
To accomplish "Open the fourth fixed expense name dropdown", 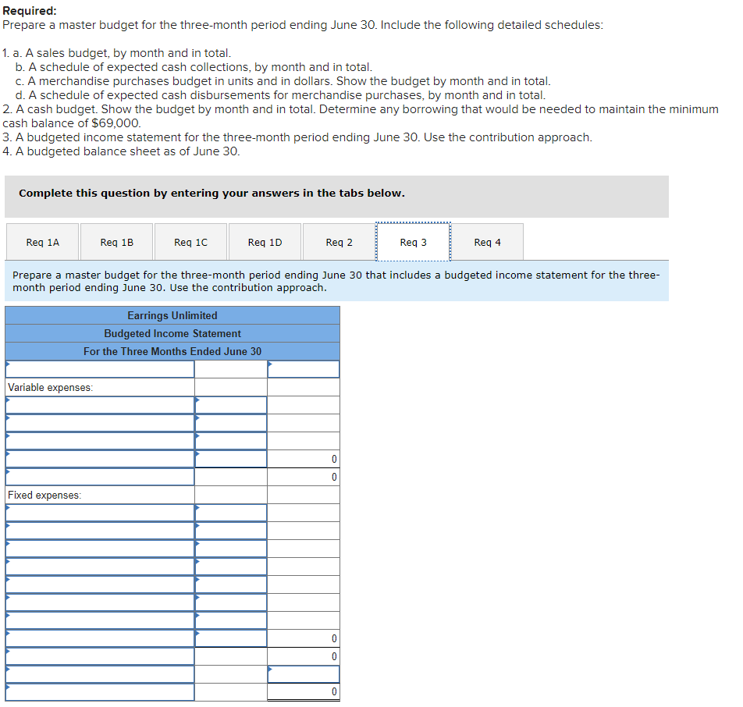I will point(100,567).
